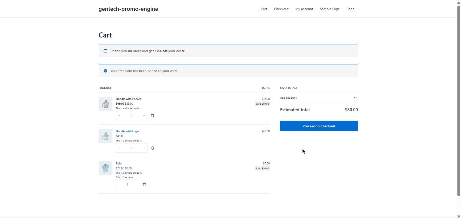Remove the free Polo with trash icon
This screenshot has height=219, width=461.
coord(144,184)
